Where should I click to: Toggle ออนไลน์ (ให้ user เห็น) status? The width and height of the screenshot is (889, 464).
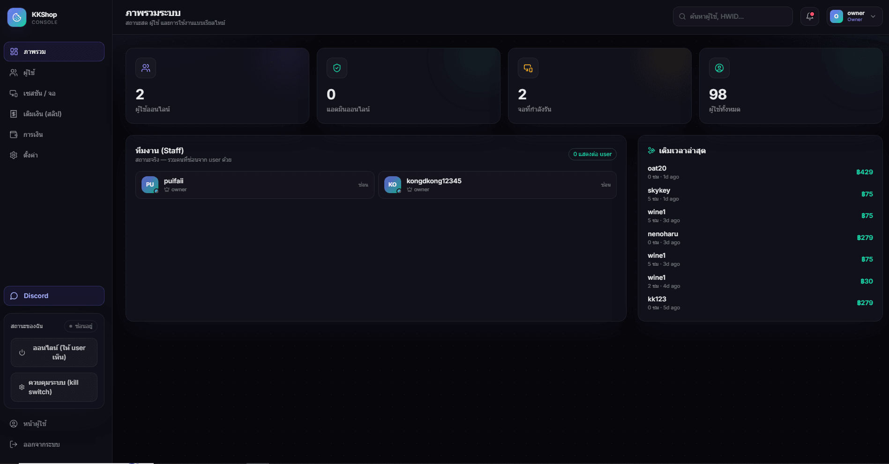click(54, 352)
